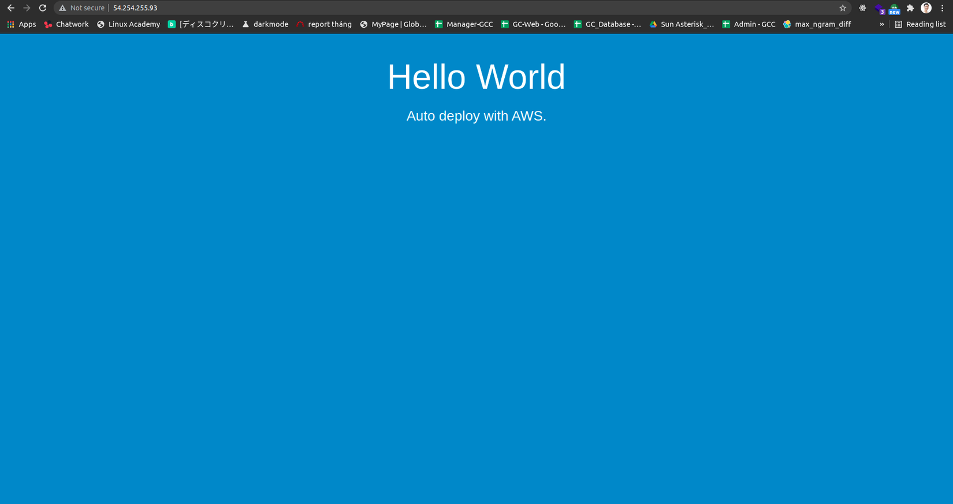This screenshot has height=504, width=953.
Task: Open Chrome's three-dot menu
Action: [x=942, y=8]
